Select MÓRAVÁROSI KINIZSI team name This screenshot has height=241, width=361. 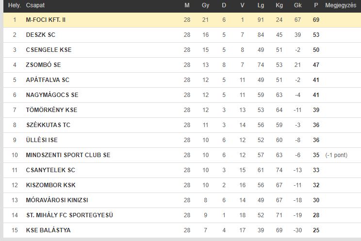tap(57, 200)
